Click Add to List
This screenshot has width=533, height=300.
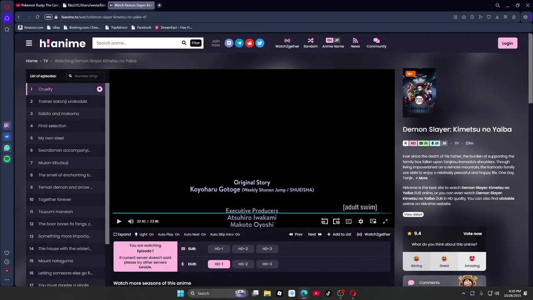(339, 234)
